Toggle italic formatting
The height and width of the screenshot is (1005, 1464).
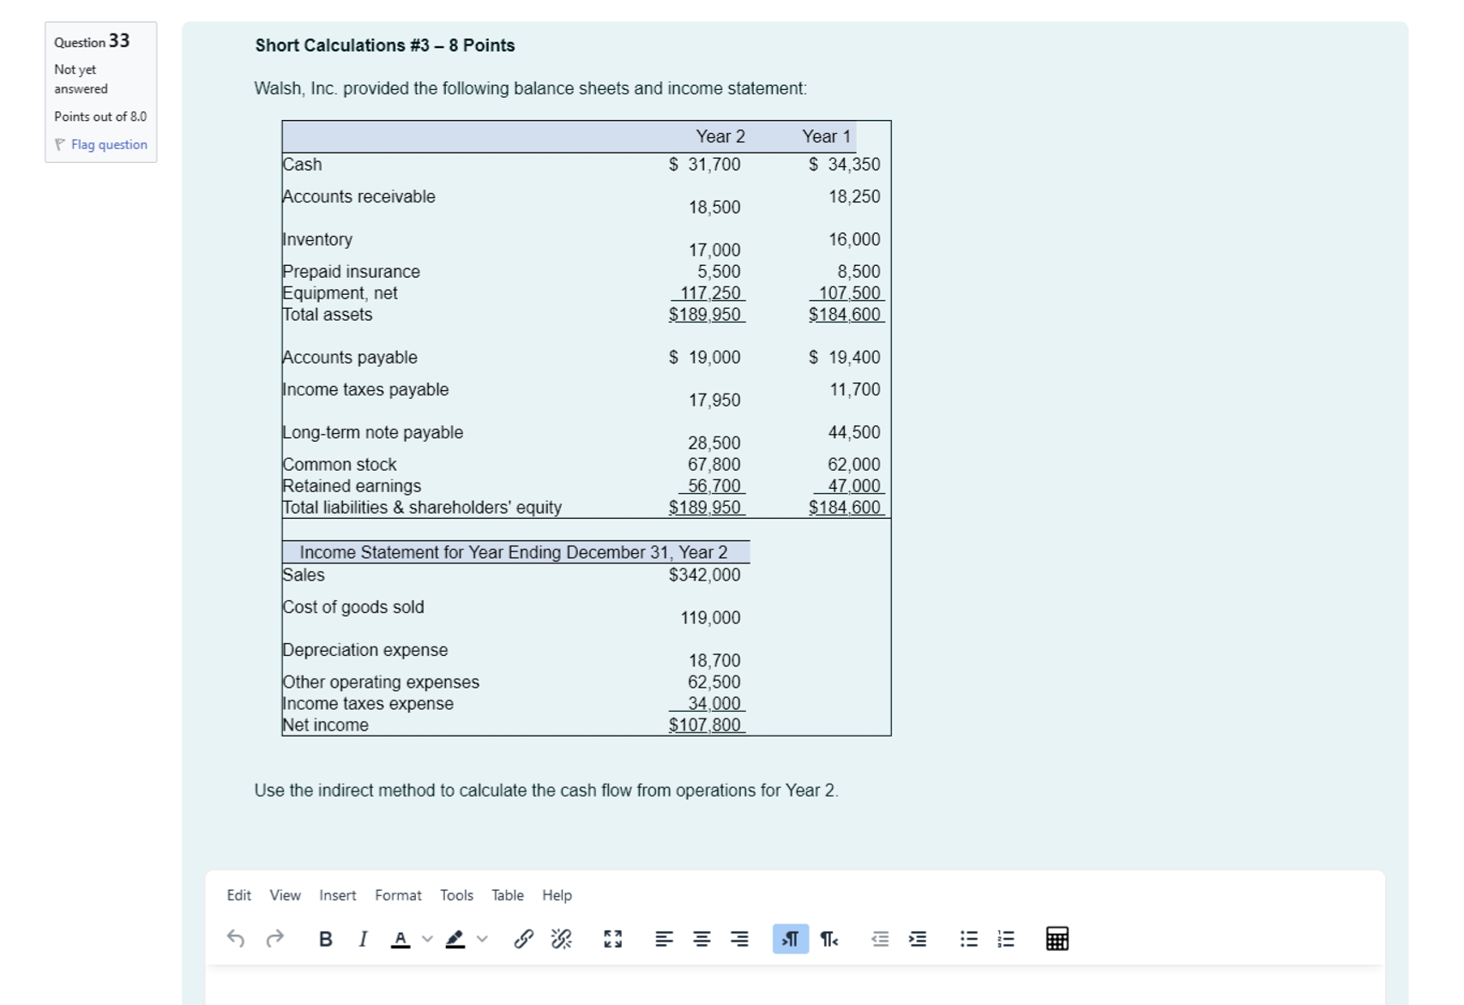coord(363,939)
